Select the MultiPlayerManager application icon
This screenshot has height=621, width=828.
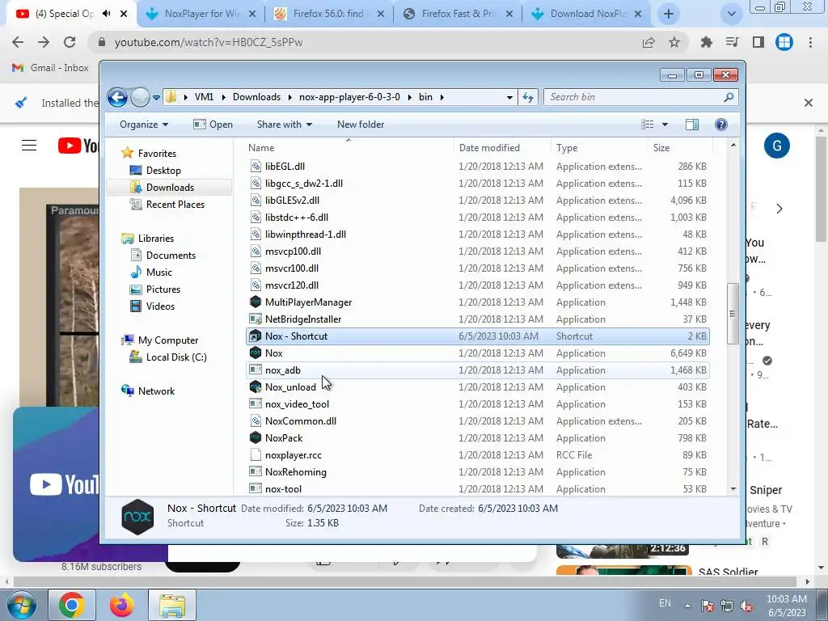[x=256, y=302]
